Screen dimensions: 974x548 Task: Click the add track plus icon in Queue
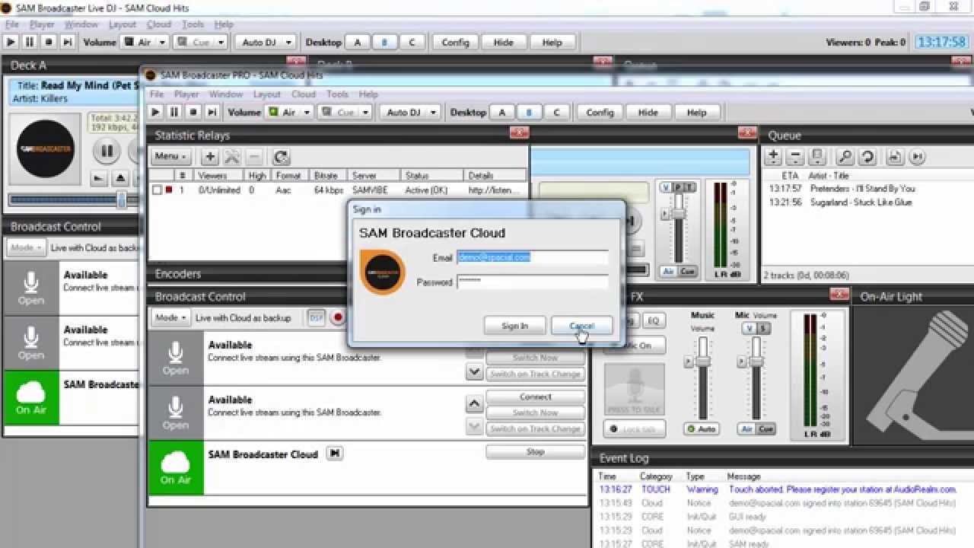tap(774, 157)
